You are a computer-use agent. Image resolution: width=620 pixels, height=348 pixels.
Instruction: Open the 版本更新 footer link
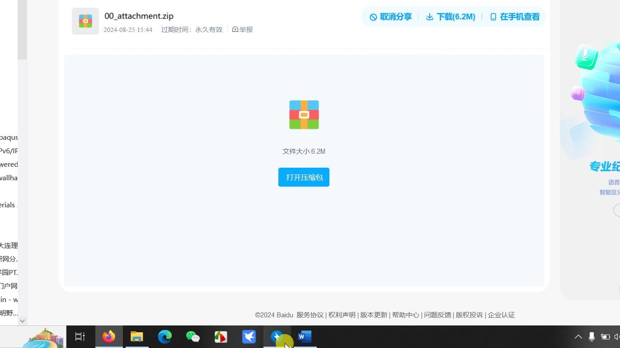pos(374,315)
